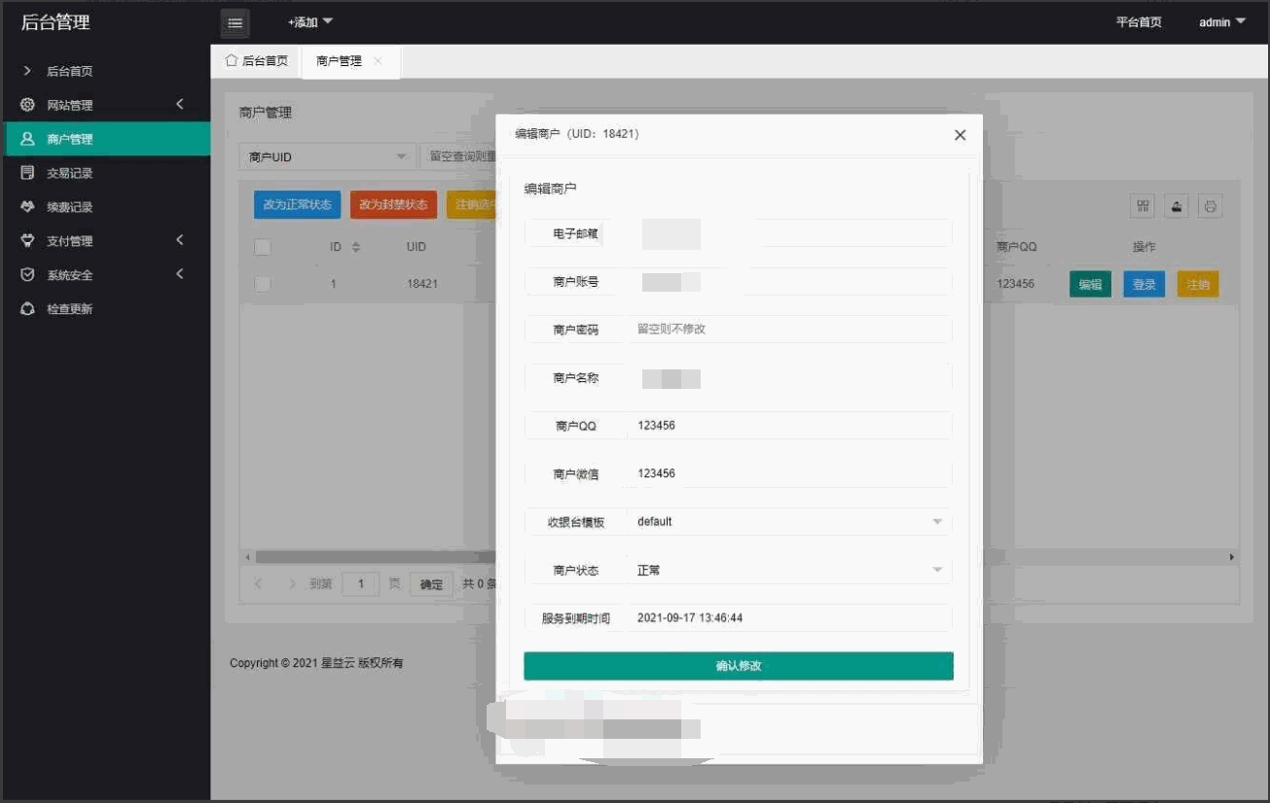Open the 收银台模板 default dropdown
The height and width of the screenshot is (803, 1270).
[788, 522]
